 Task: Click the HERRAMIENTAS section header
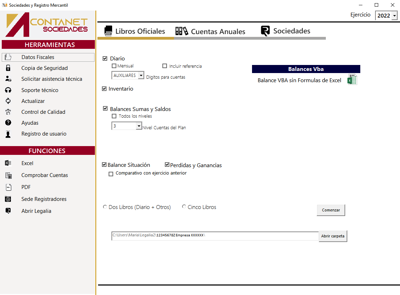[48, 45]
